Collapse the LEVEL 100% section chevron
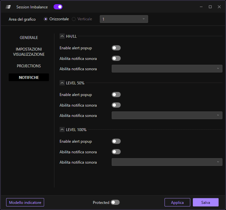The image size is (226, 210). coord(62,130)
